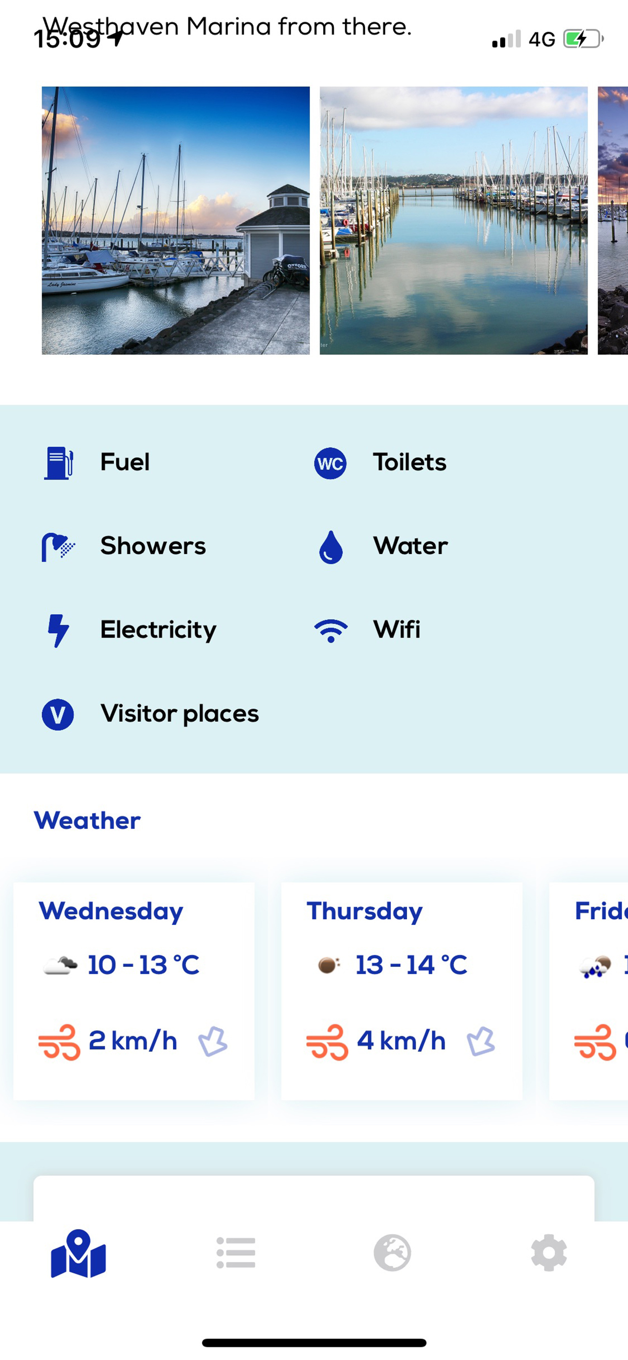Switch to the list view tab
628x1360 pixels.
(x=236, y=1252)
